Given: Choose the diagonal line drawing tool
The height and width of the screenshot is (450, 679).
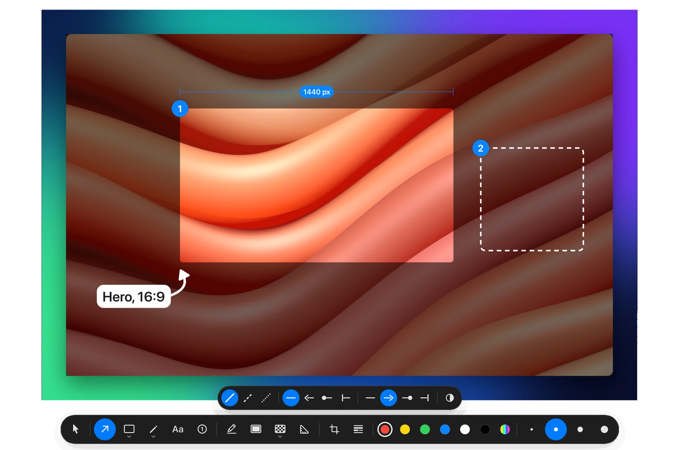Looking at the screenshot, I should [153, 429].
